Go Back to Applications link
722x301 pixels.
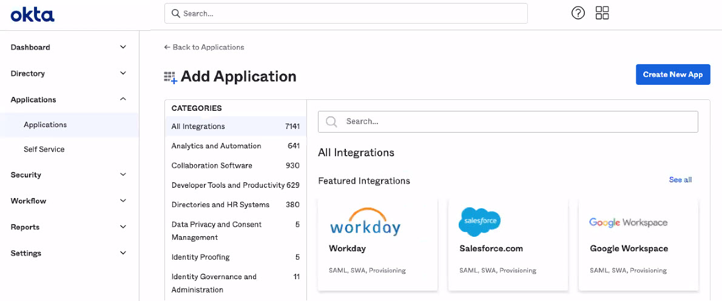tap(204, 47)
